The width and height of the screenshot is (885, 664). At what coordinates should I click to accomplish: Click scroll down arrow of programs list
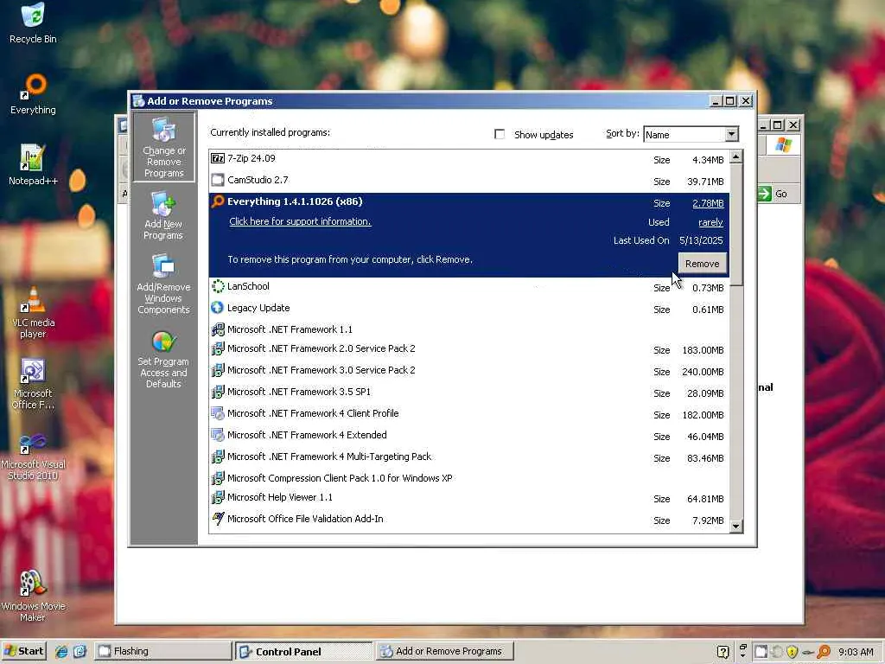tap(735, 527)
